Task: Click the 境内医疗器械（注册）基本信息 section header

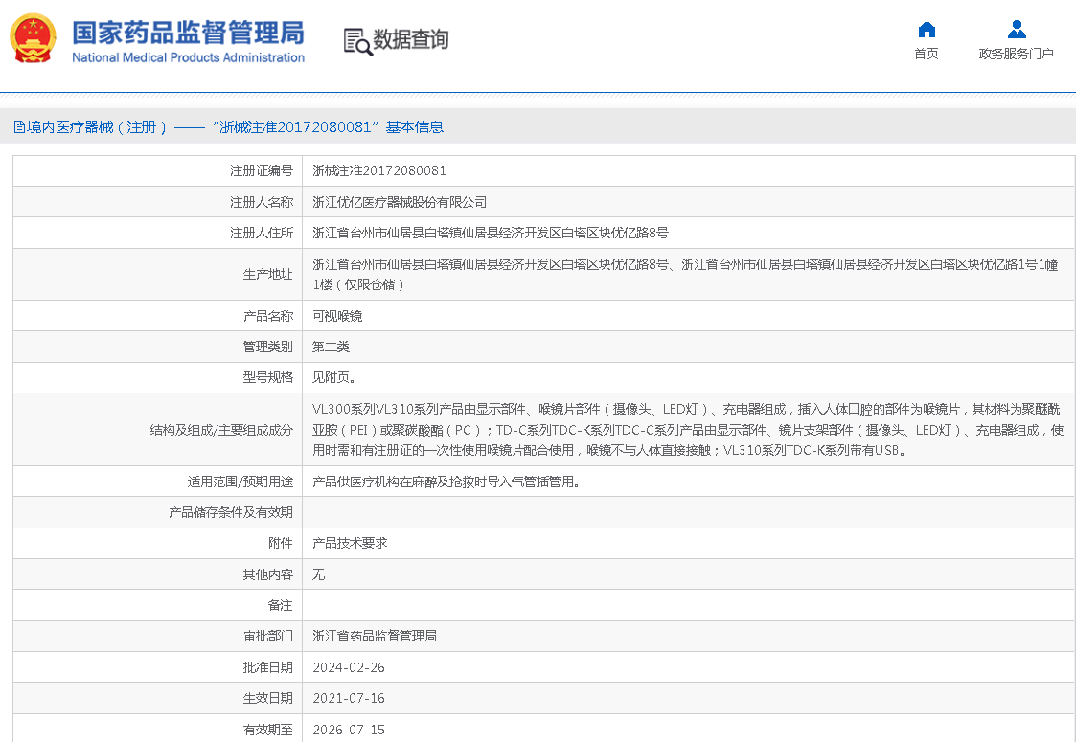Action: pyautogui.click(x=229, y=127)
